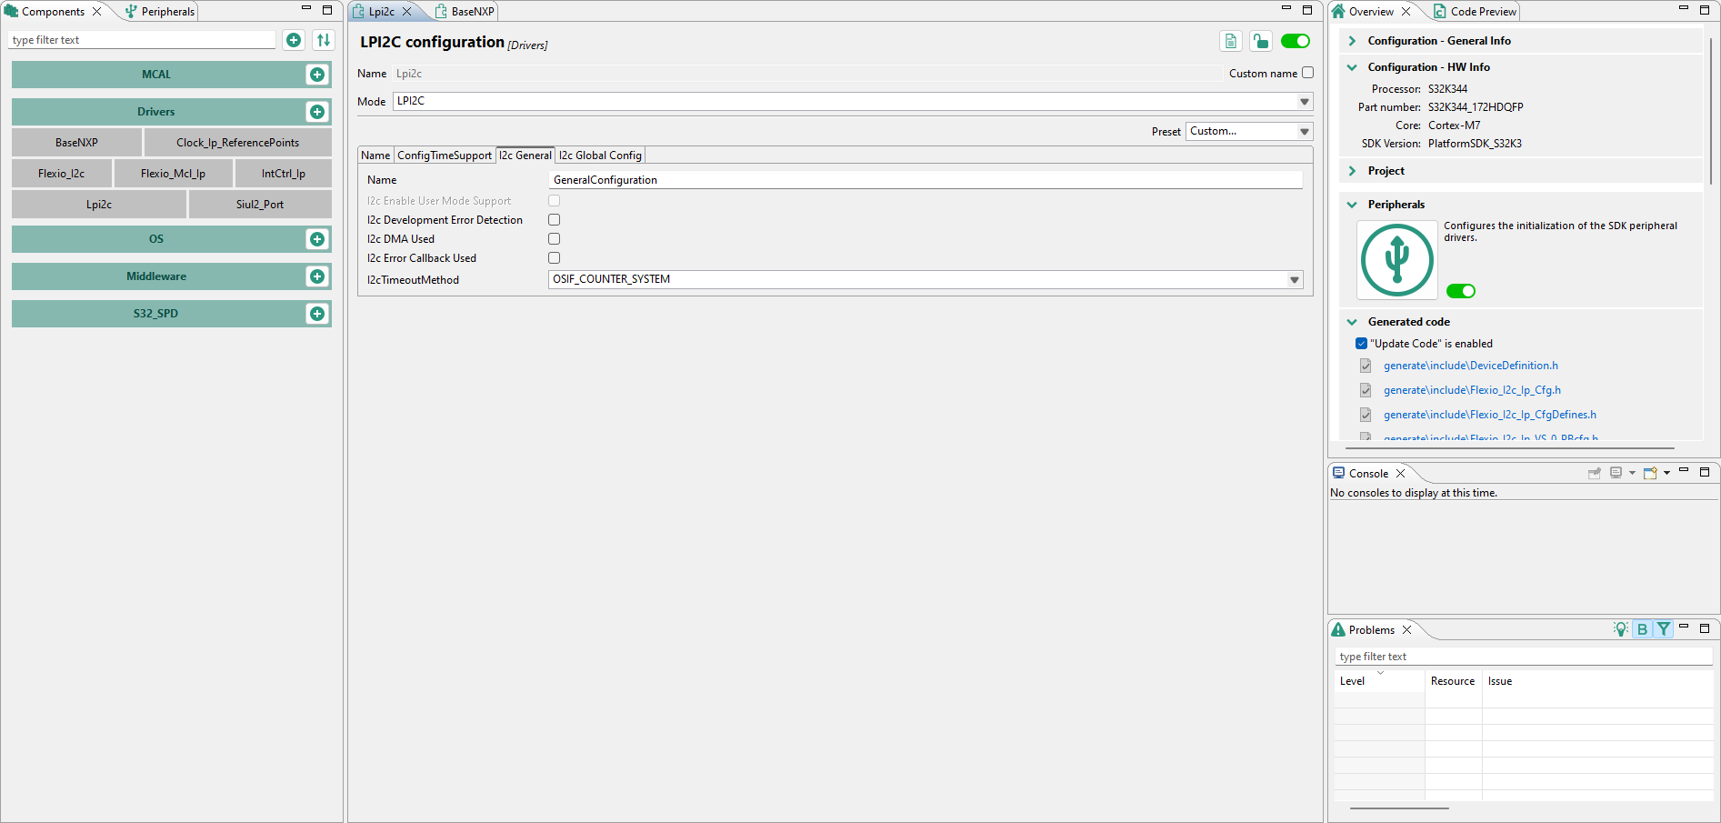Image resolution: width=1721 pixels, height=823 pixels.
Task: Enable the I2c DMA Used checkbox
Action: point(554,238)
